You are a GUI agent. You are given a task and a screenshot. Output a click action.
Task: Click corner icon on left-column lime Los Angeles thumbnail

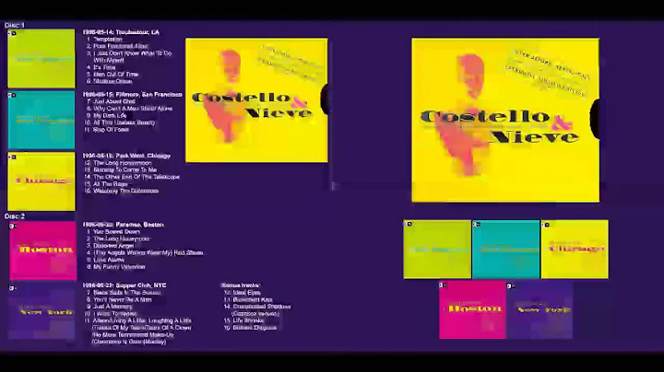12,33
